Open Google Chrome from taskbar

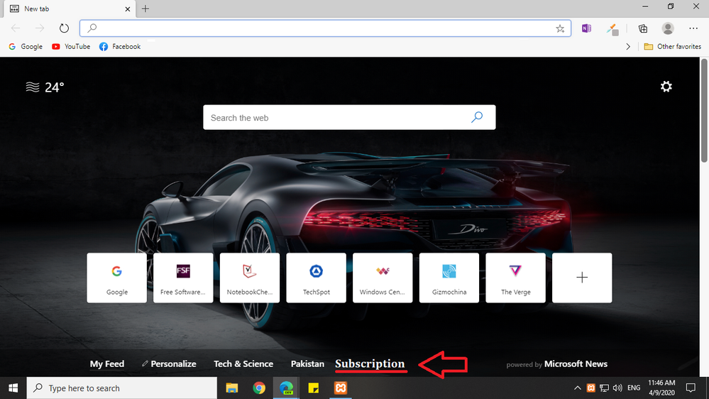(259, 388)
